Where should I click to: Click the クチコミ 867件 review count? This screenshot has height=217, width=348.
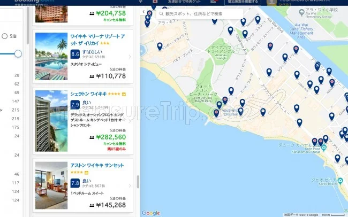(94, 186)
